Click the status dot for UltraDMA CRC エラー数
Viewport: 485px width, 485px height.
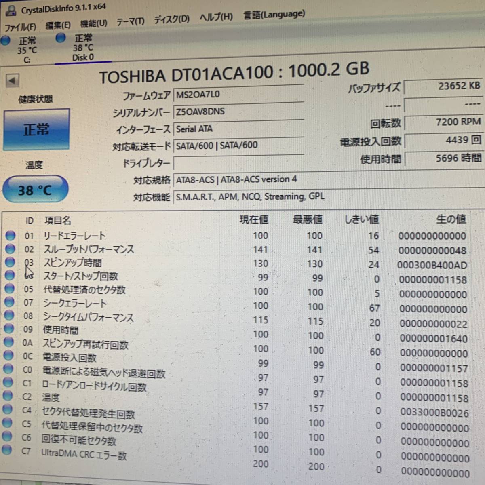7,449
